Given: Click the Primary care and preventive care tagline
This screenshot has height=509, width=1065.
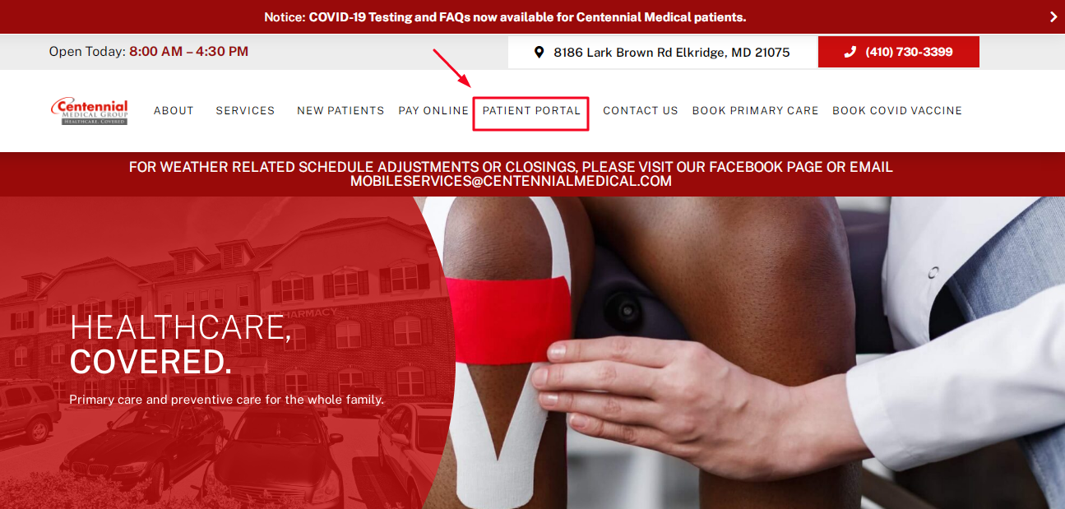Looking at the screenshot, I should (x=227, y=400).
